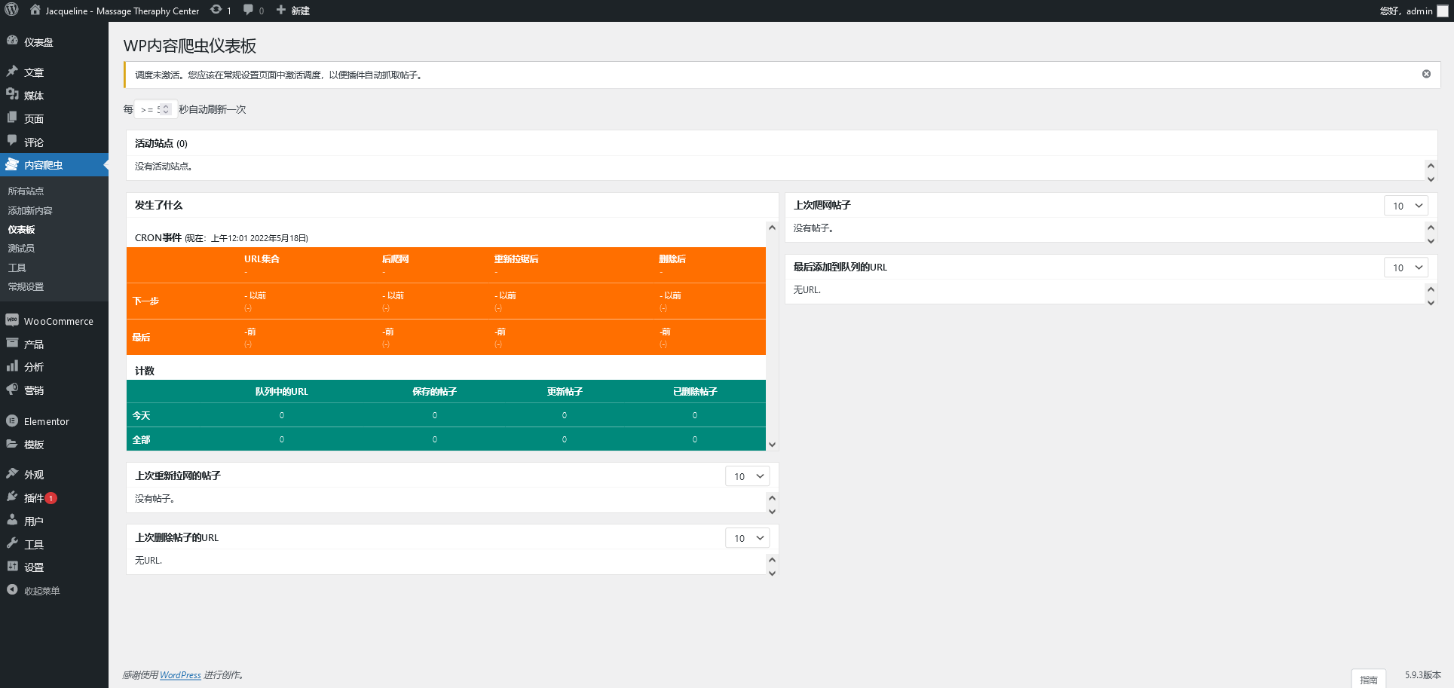Open 外观 appearance brush icon

12,474
